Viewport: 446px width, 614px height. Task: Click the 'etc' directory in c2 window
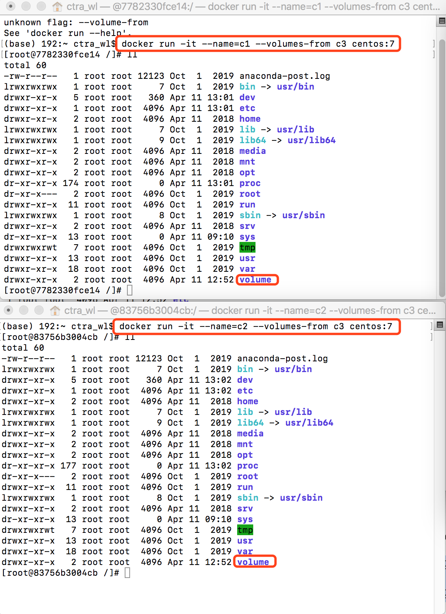[245, 391]
